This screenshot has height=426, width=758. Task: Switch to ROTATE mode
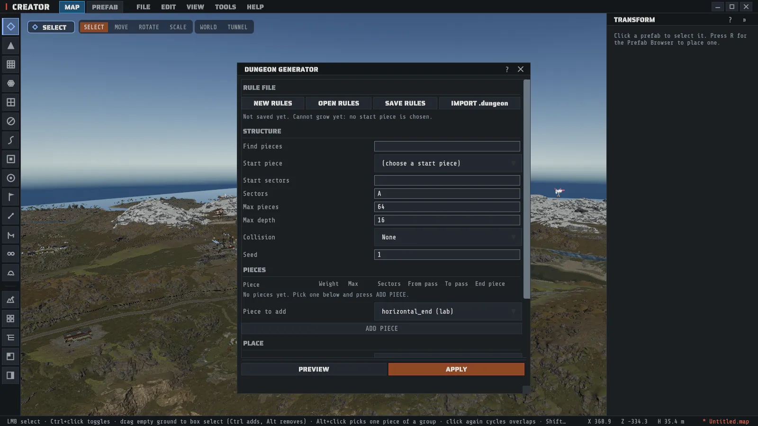coord(149,27)
